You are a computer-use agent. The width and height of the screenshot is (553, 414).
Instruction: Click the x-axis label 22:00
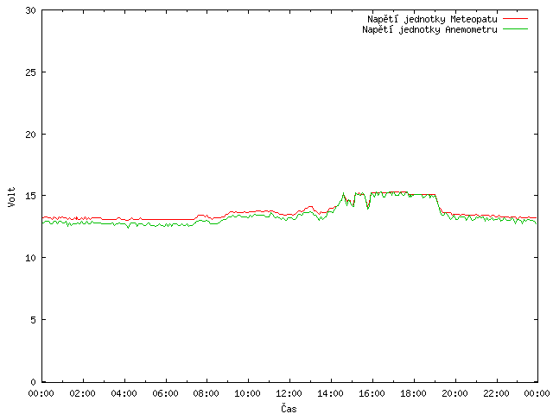tap(496, 393)
